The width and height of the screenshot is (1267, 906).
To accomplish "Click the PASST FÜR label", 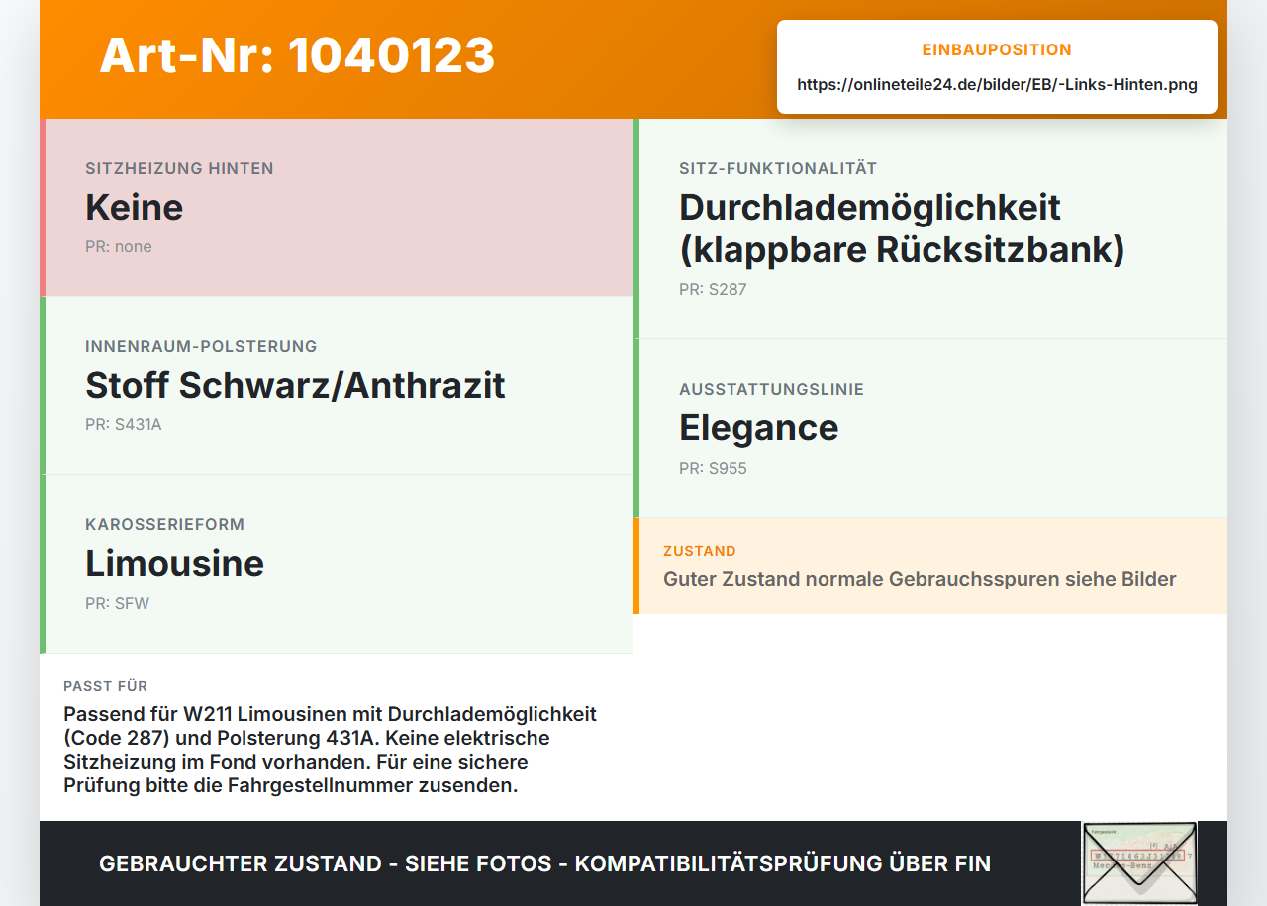I will (x=106, y=686).
